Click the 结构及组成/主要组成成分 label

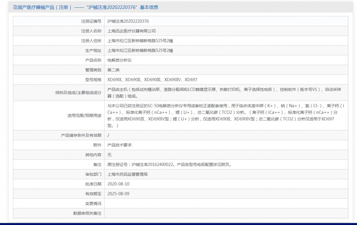click(78, 93)
